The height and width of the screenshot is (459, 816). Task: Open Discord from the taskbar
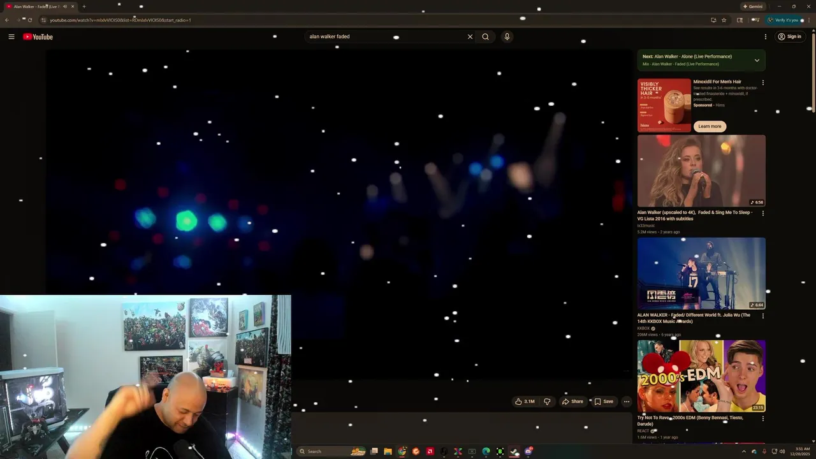click(528, 451)
